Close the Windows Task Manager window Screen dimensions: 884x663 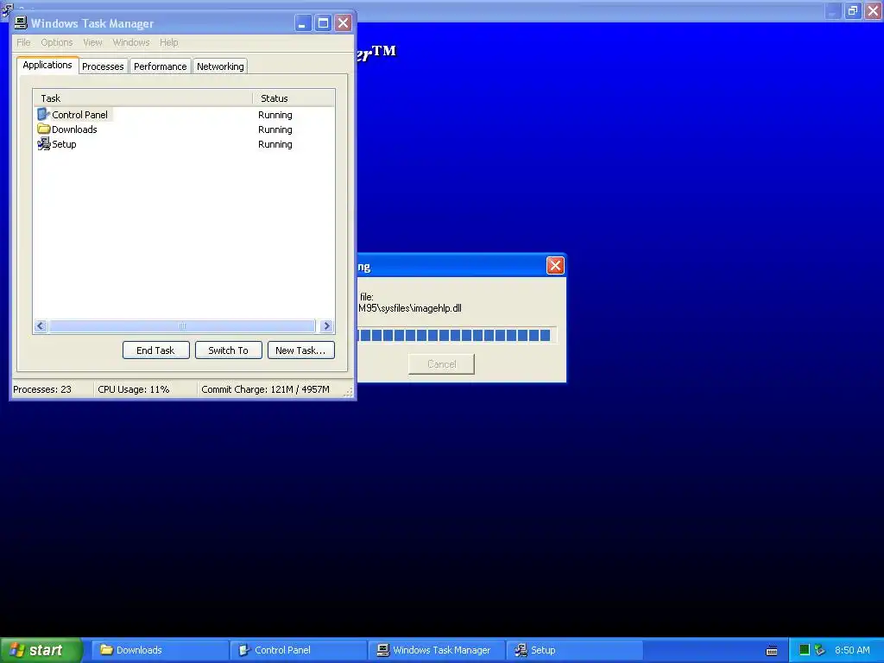click(343, 23)
